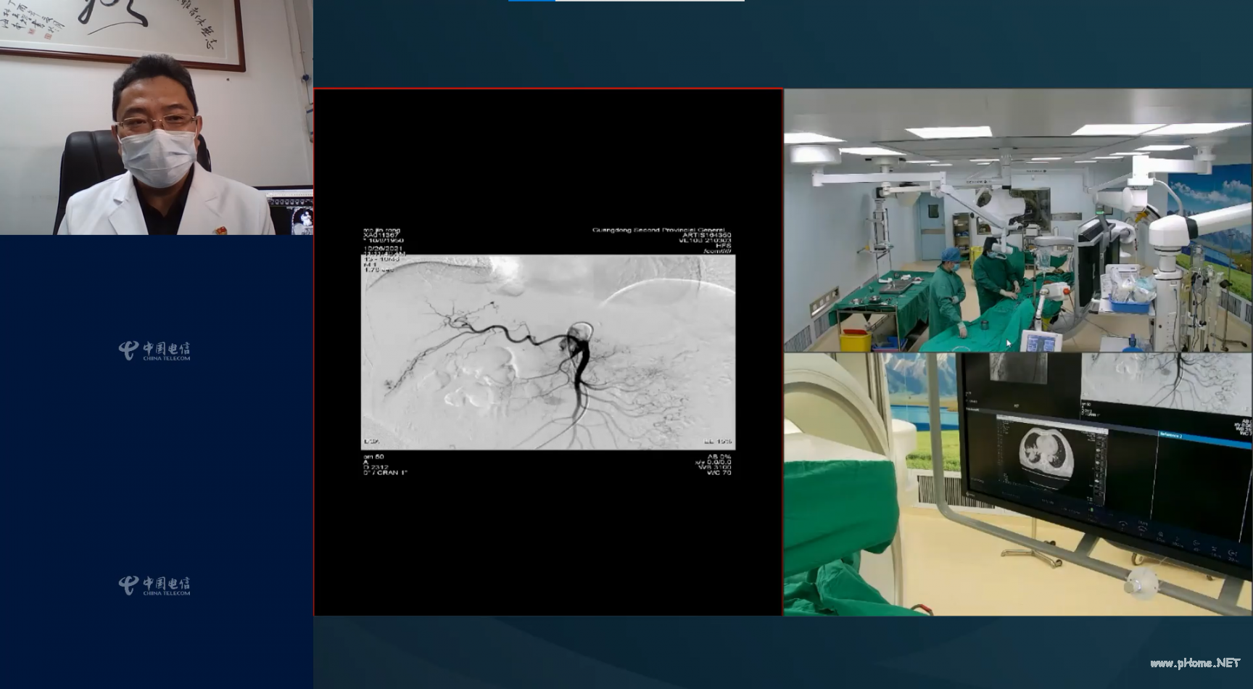The image size is (1253, 689).
Task: Click the chest CT scan on the monitor
Action: tap(1050, 455)
